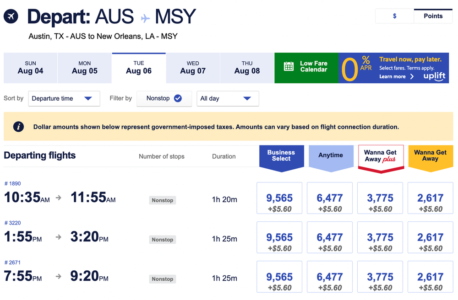This screenshot has height=300, width=458.
Task: Open the Departure time sort dropdown
Action: 64,98
